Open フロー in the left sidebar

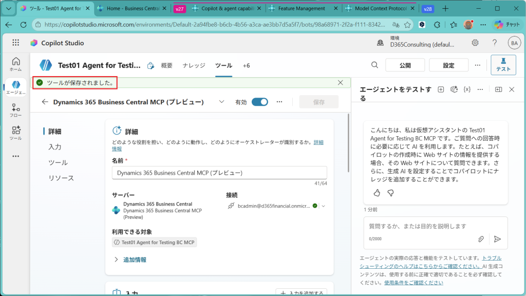coord(15,110)
